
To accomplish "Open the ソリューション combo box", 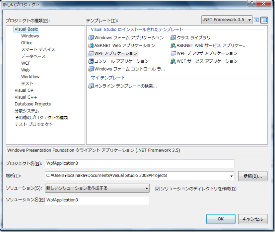I will (x=97, y=188).
